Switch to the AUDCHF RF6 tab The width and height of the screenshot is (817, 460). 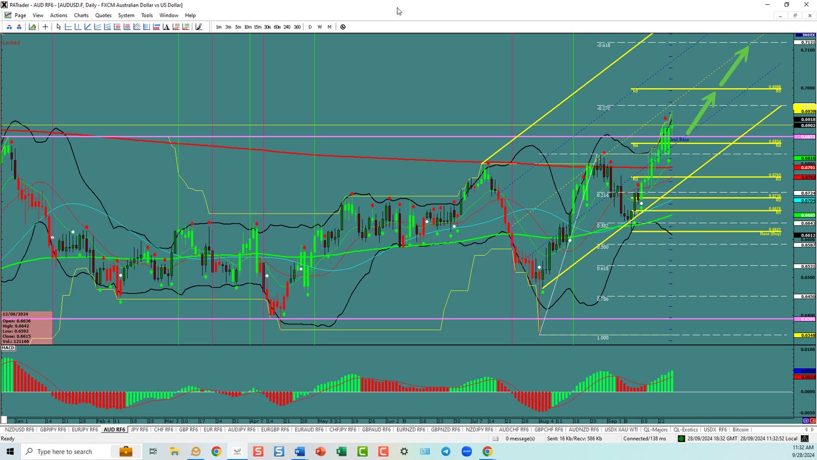pos(514,429)
